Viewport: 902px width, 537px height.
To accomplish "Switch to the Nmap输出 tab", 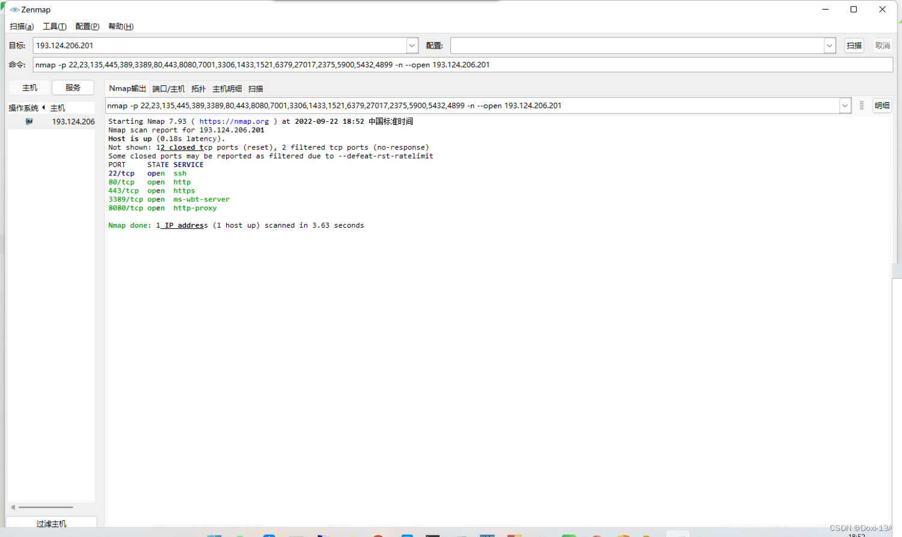I will [x=127, y=88].
